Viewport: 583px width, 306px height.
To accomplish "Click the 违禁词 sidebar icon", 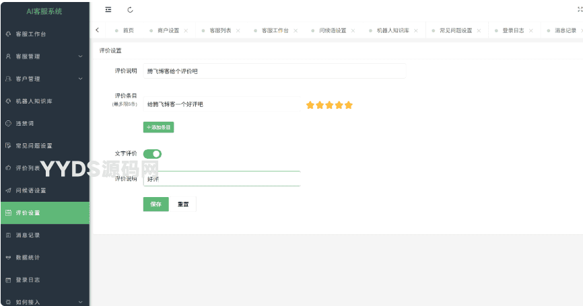I will tap(8, 123).
